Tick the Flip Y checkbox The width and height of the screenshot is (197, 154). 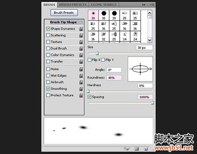103,60
